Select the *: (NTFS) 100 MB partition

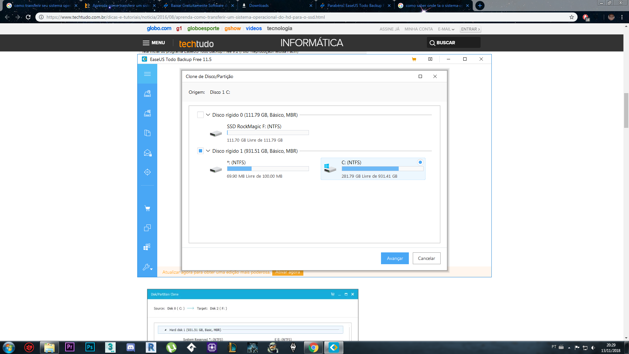coord(259,169)
